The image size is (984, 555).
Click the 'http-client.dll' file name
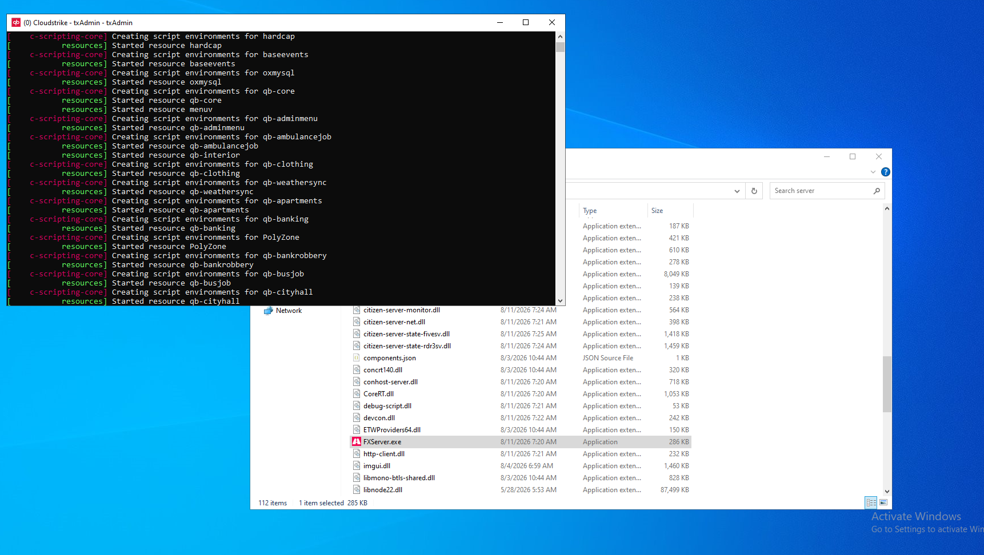point(384,454)
